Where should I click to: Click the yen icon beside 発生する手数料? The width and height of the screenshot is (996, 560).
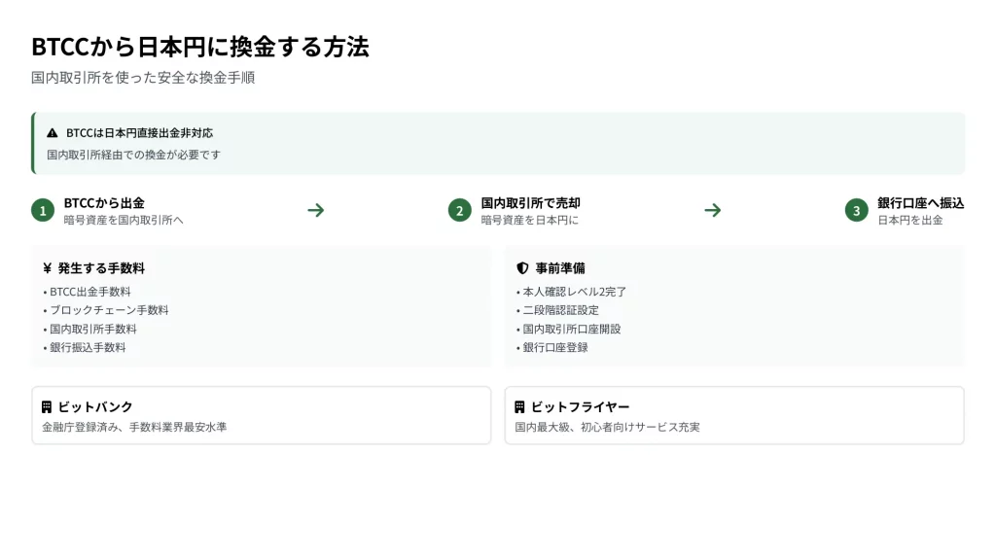47,268
